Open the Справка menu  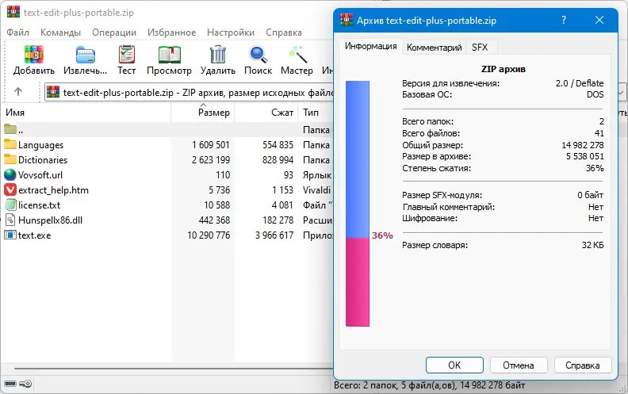(284, 33)
